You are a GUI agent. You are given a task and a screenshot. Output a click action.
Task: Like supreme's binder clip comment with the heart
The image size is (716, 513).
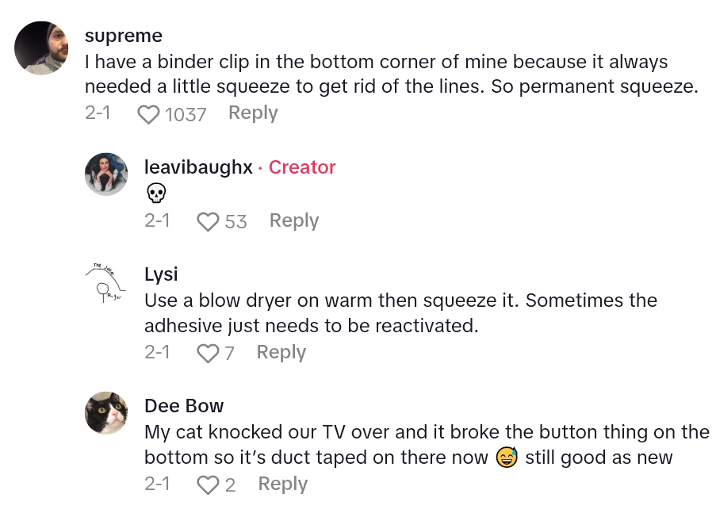[148, 115]
